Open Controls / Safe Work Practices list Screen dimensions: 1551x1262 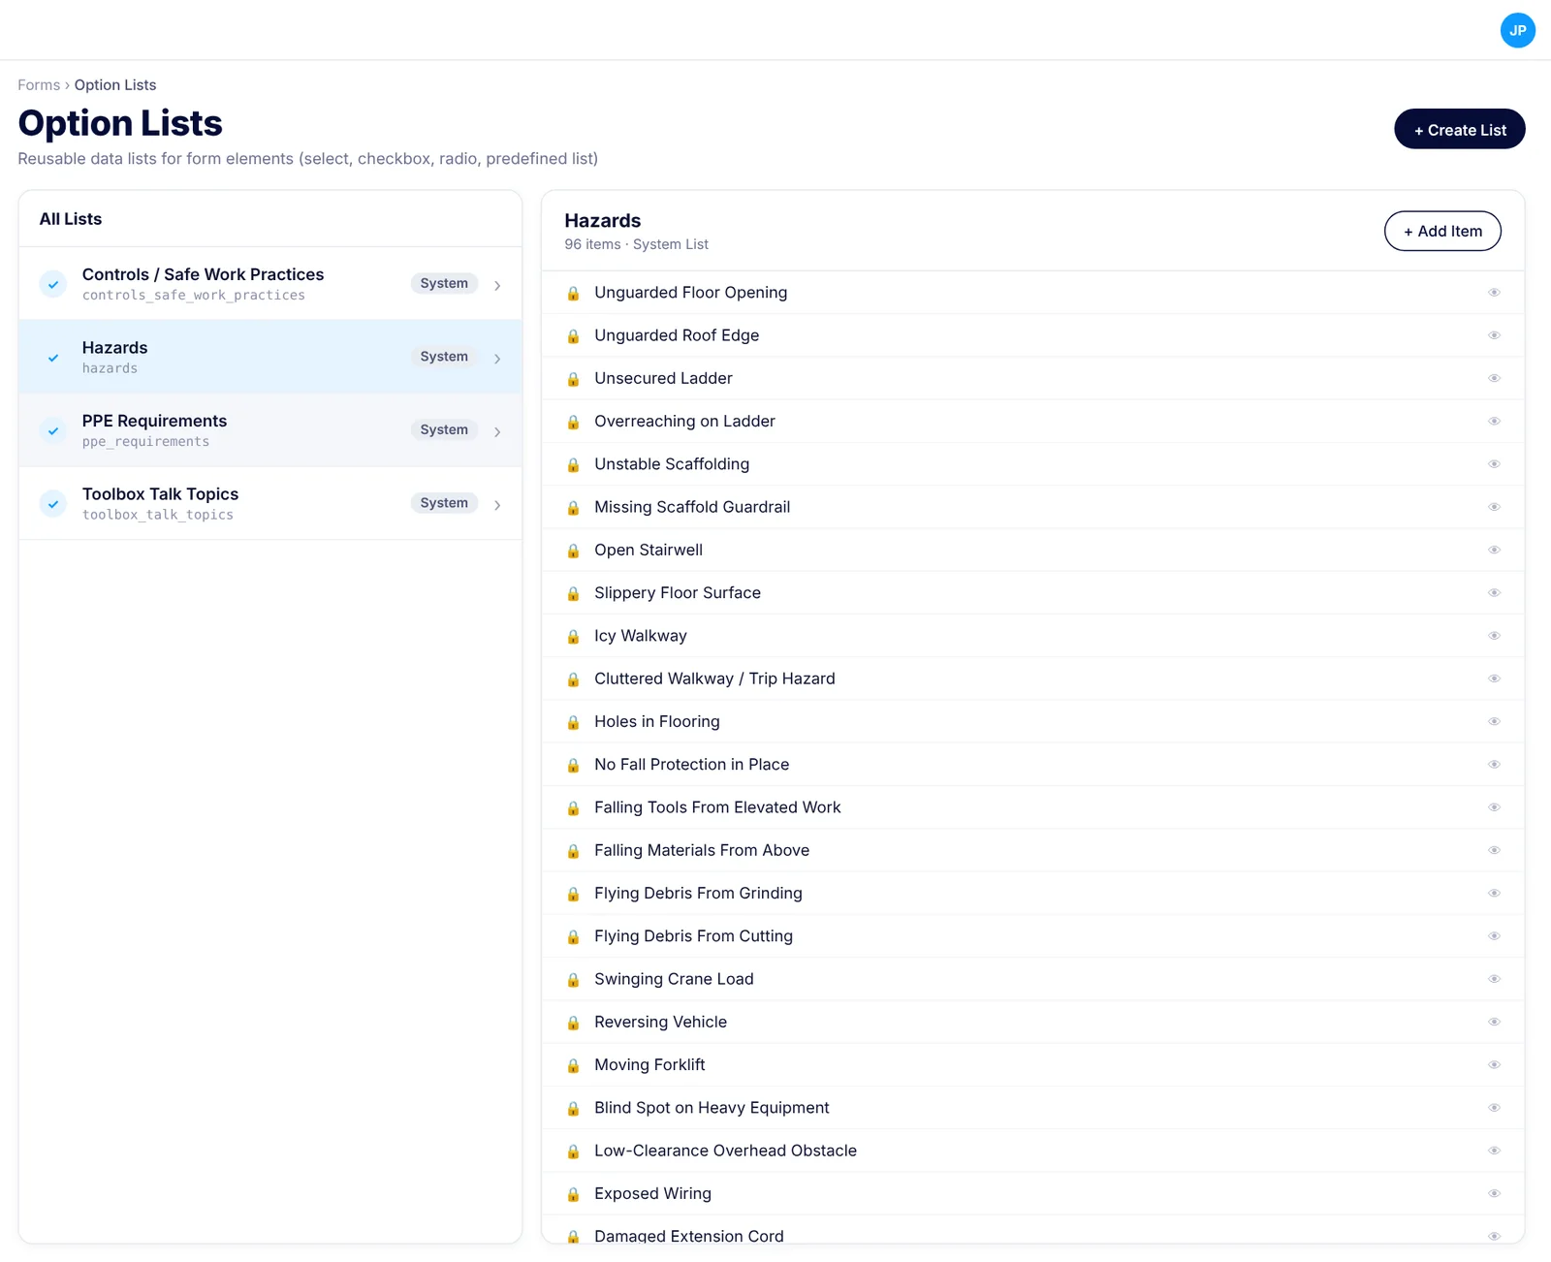270,284
